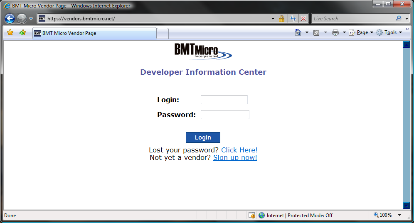The height and width of the screenshot is (223, 414).
Task: Click the site favicon in the address bar
Action: click(x=42, y=18)
